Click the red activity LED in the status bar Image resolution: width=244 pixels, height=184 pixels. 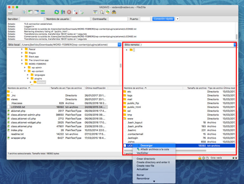[x=236, y=158]
